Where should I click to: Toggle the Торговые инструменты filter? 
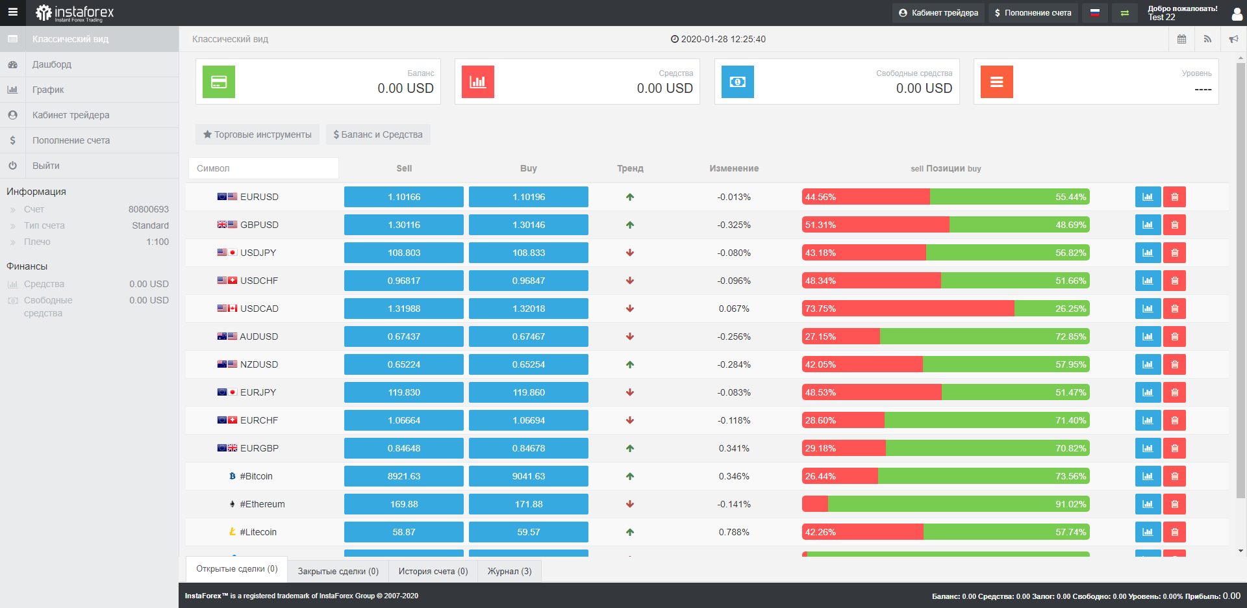click(x=257, y=134)
